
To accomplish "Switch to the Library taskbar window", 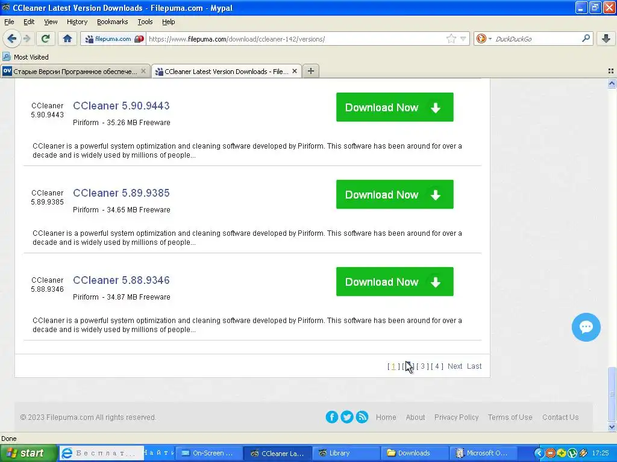I will 346,453.
